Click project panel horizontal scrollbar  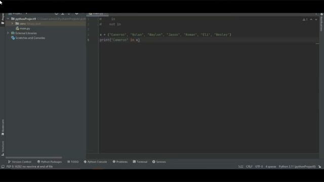(34, 157)
